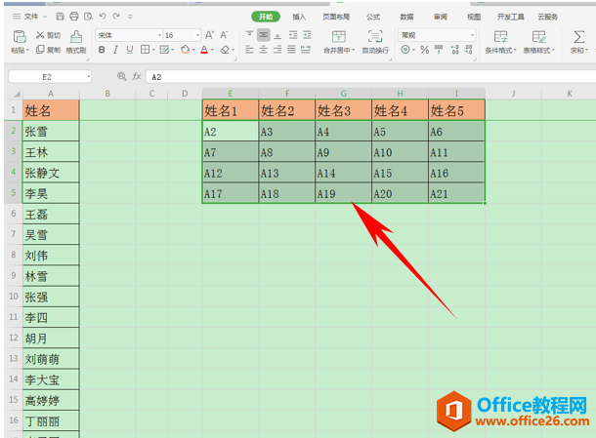Open the font size dropdown

(x=197, y=35)
